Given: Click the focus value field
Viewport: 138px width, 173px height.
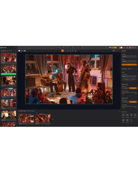Looking at the screenshot, I should pyautogui.click(x=129, y=79).
